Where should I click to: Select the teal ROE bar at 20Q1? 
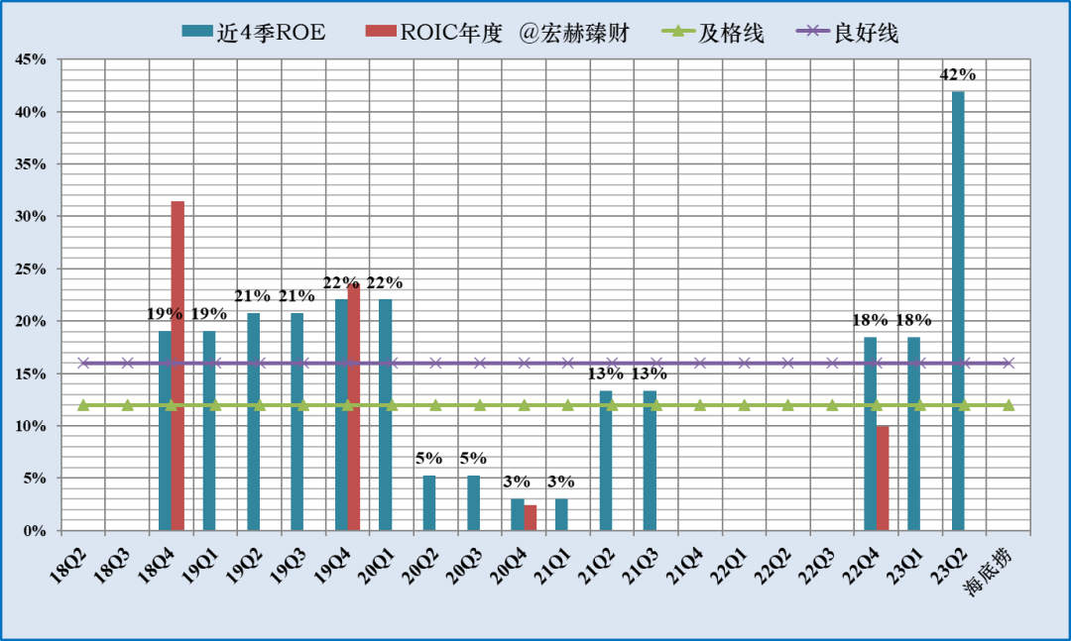tap(385, 415)
